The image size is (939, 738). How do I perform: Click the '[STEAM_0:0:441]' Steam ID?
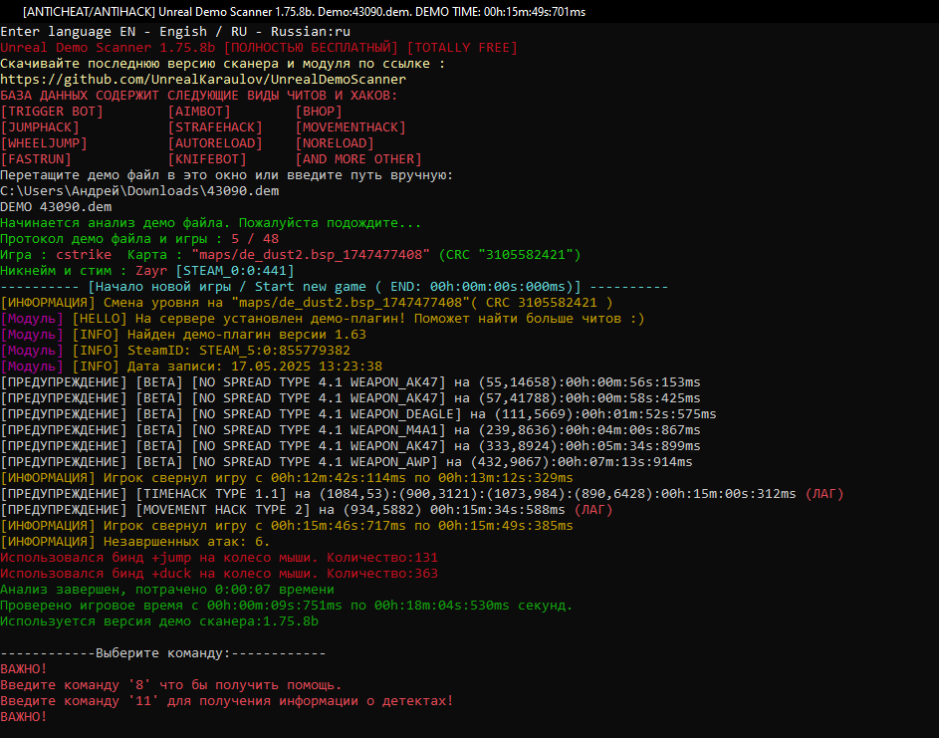pos(235,271)
